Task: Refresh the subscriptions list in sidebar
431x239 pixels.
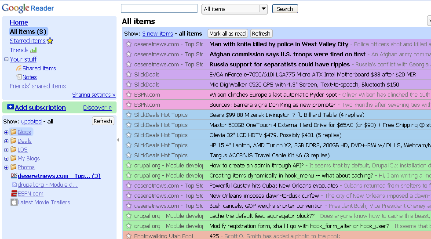Action: (103, 121)
